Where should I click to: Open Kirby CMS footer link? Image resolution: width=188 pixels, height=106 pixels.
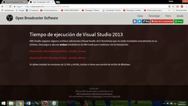tap(116, 97)
